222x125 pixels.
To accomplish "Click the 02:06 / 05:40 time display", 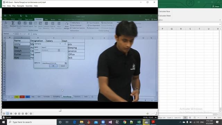I will (x=148, y=117).
